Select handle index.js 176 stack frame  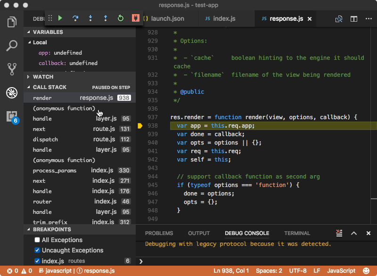click(x=80, y=191)
